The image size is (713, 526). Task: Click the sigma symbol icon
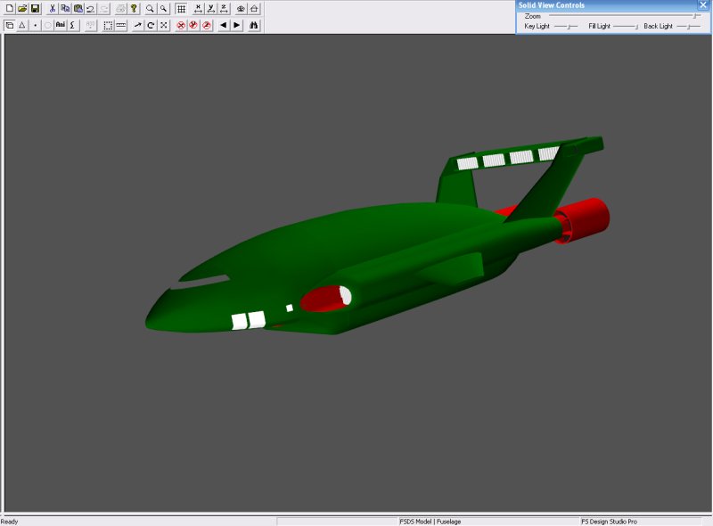(73, 25)
